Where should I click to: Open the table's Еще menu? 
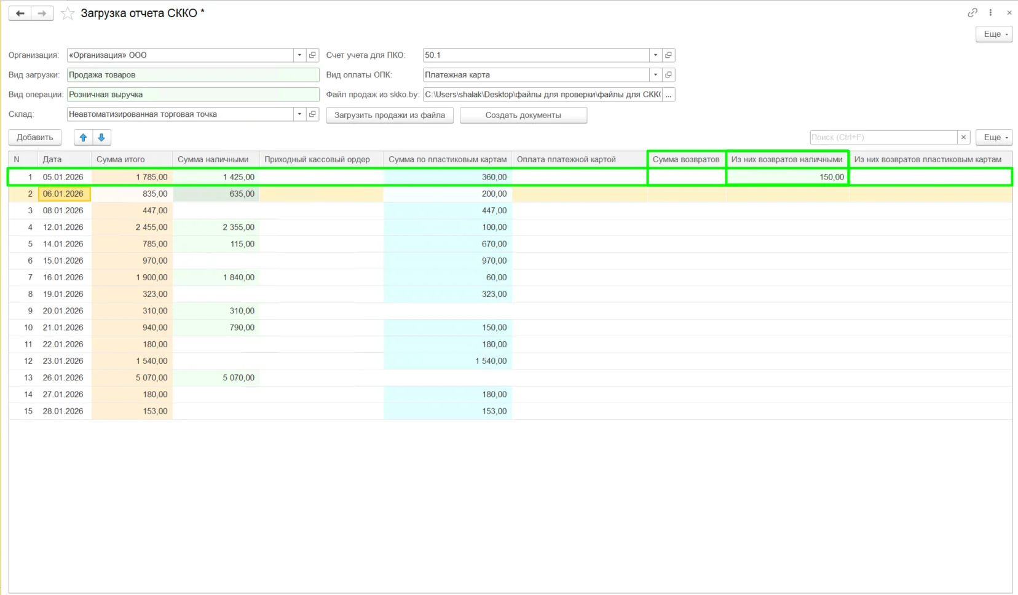point(993,138)
